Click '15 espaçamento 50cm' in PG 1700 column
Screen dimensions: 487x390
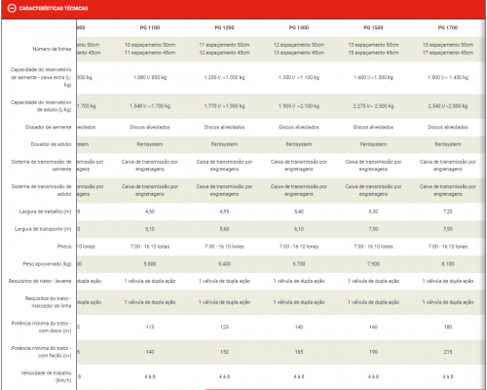[448, 45]
